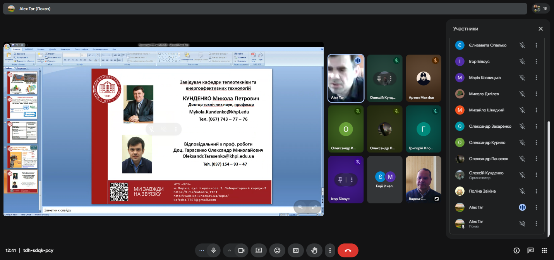
Task: Open more options with the three-dot button
Action: pyautogui.click(x=330, y=250)
